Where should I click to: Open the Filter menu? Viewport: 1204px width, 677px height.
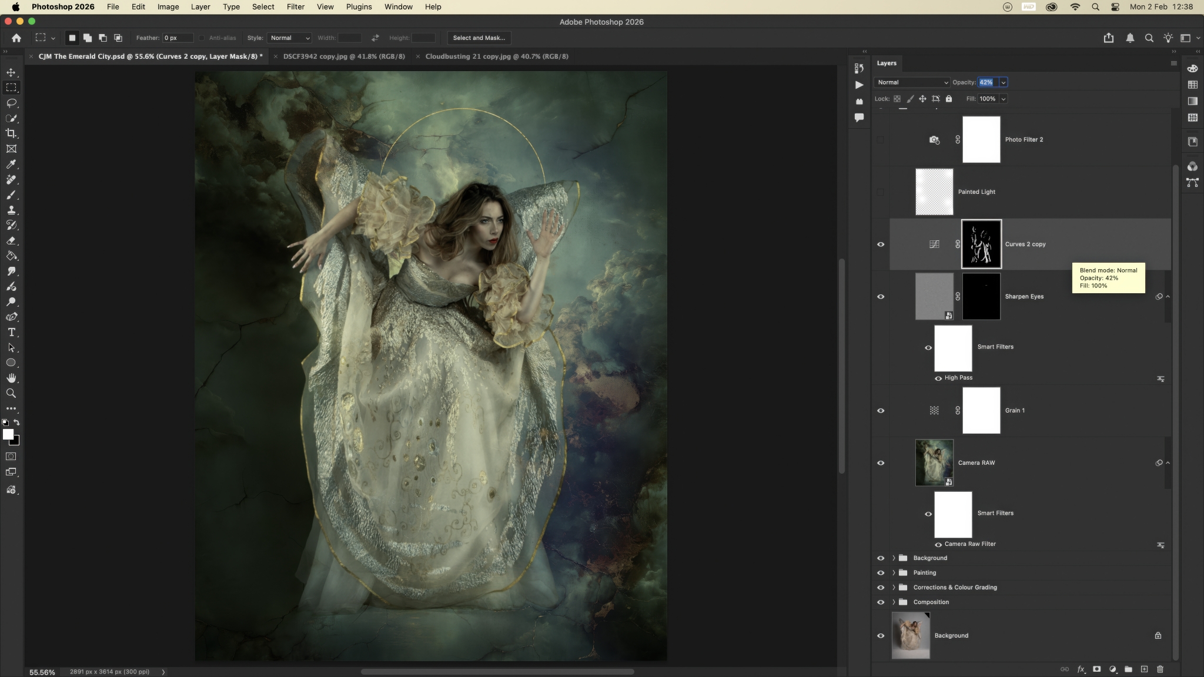295,7
